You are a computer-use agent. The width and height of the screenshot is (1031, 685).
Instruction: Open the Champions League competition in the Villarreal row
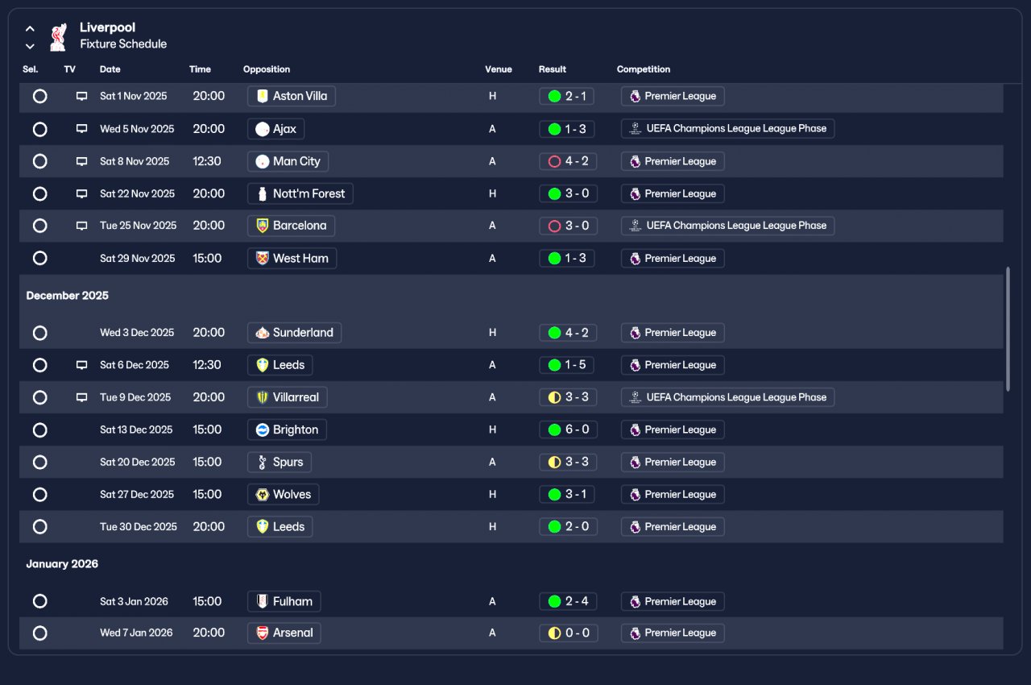(x=727, y=397)
